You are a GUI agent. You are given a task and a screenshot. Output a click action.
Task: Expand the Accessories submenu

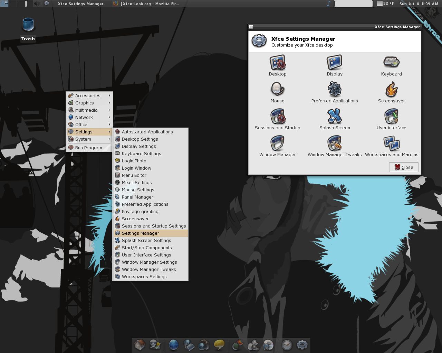[89, 95]
